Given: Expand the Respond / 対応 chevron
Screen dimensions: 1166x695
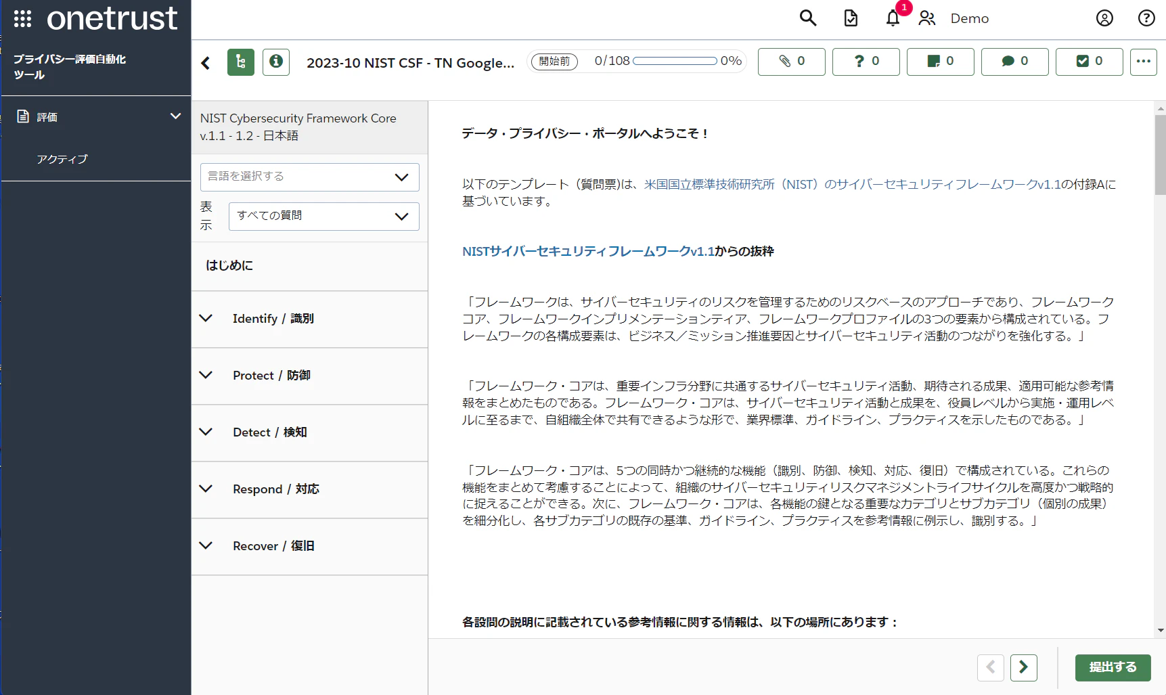Looking at the screenshot, I should 206,489.
